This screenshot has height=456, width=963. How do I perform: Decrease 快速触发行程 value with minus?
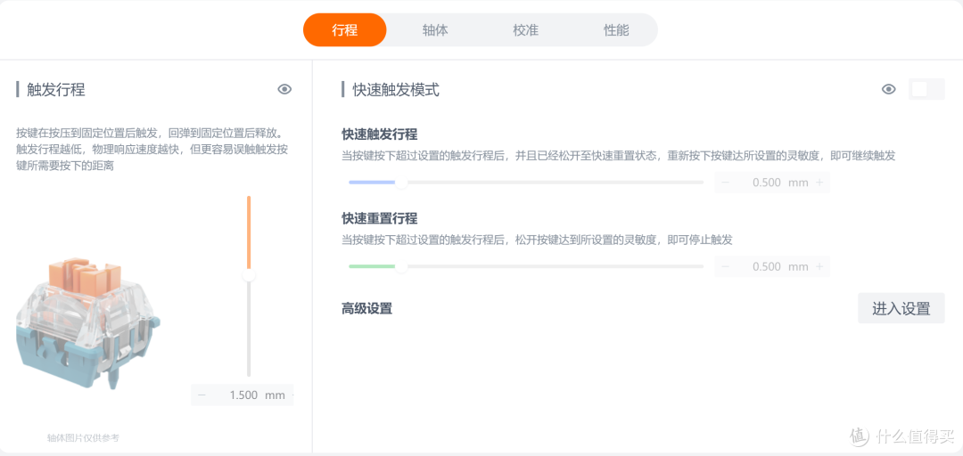pyautogui.click(x=725, y=183)
